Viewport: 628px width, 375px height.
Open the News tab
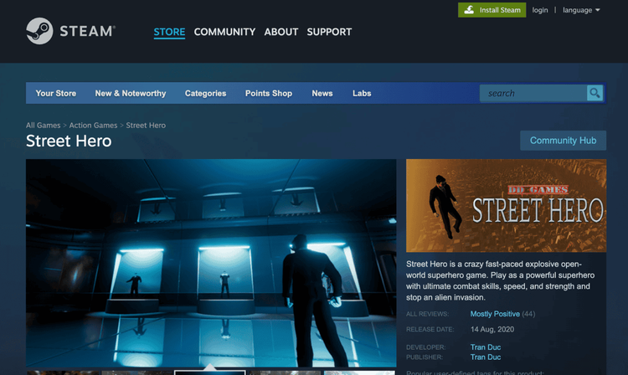(322, 93)
